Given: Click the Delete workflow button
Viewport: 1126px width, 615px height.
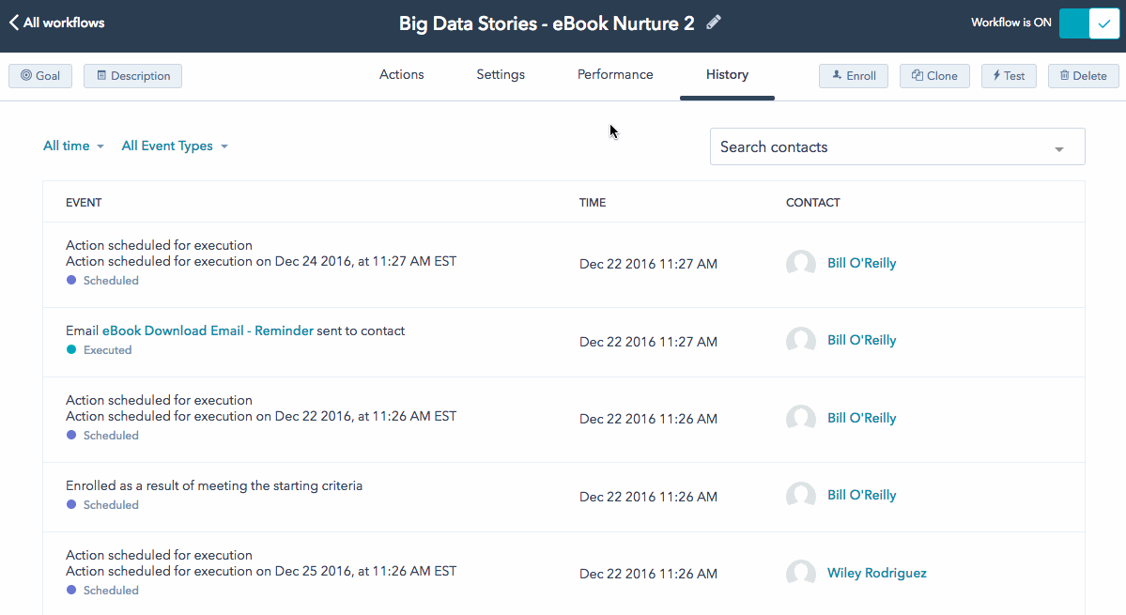Looking at the screenshot, I should [x=1083, y=75].
